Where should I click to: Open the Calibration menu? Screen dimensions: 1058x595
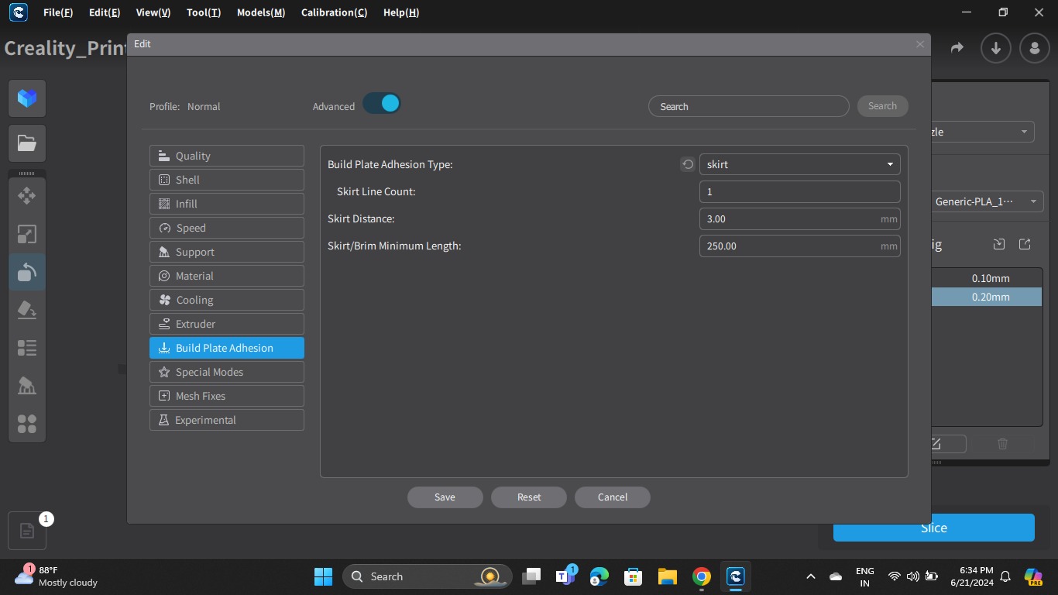click(334, 12)
